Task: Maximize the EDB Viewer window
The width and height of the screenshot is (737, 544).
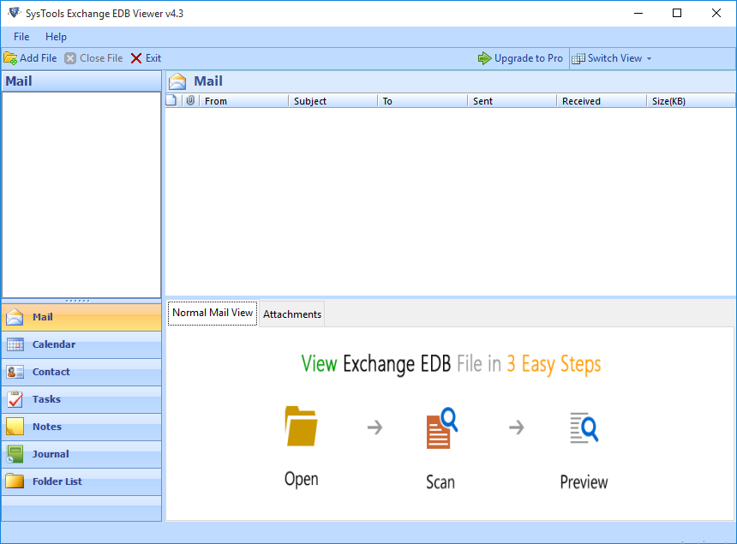Action: pos(677,13)
